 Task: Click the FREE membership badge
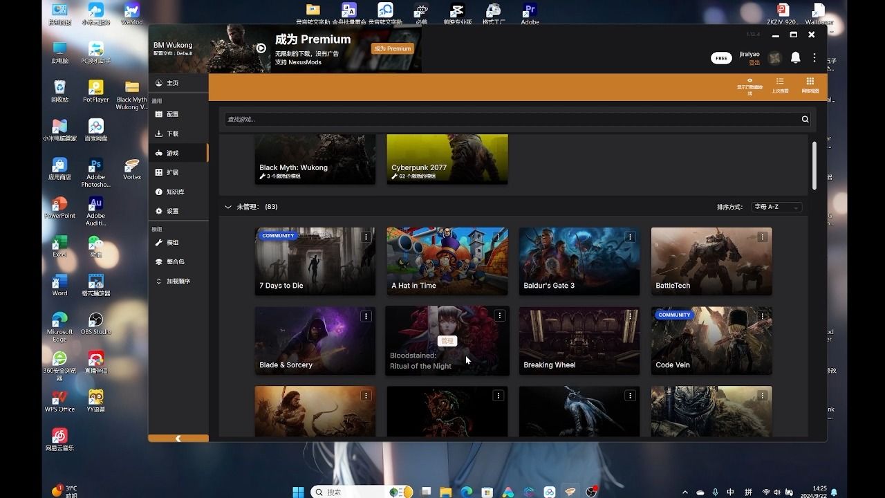click(721, 58)
